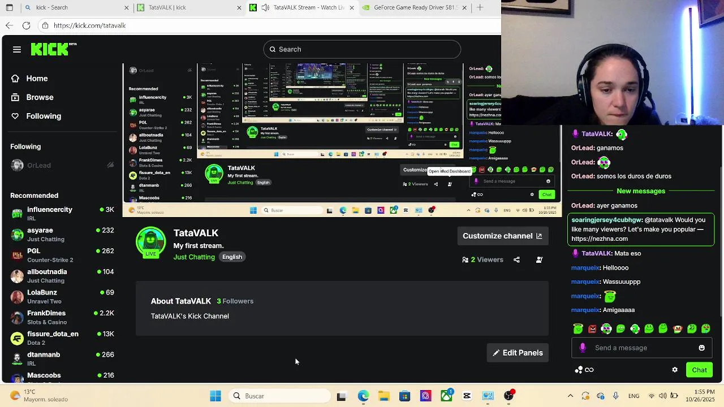Open the Windows Start menu

(x=216, y=396)
